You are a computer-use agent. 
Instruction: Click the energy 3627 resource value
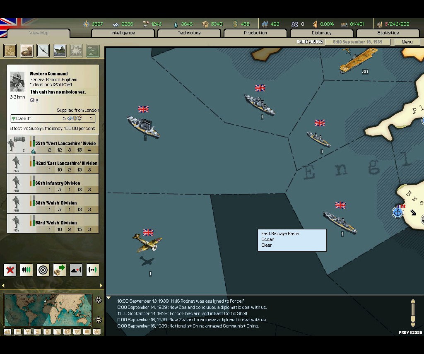pyautogui.click(x=97, y=24)
